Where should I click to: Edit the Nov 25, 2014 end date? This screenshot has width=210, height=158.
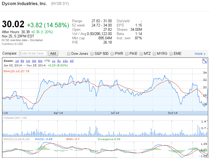pyautogui.click(x=36, y=65)
